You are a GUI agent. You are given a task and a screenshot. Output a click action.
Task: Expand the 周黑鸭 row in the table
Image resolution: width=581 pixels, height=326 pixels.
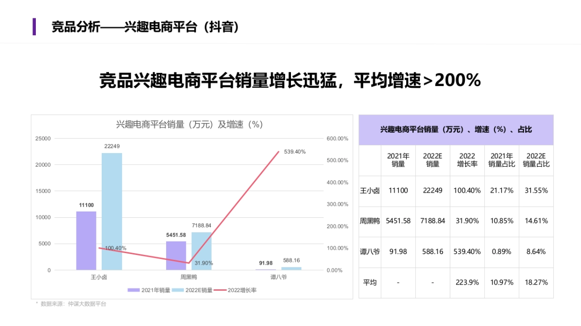point(369,221)
